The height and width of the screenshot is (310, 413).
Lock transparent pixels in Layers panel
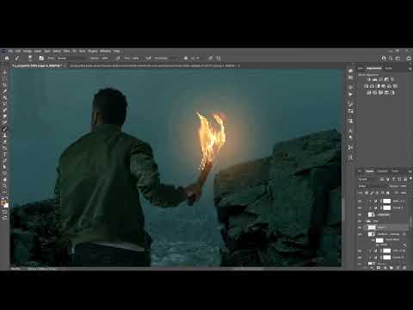pyautogui.click(x=367, y=193)
